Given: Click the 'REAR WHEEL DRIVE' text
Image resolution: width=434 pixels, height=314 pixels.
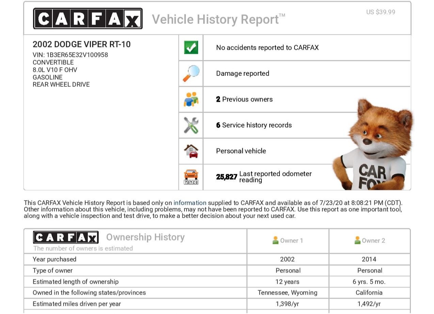Looking at the screenshot, I should 61,84.
